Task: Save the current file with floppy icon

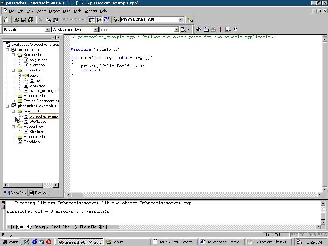Action: [x=23, y=20]
